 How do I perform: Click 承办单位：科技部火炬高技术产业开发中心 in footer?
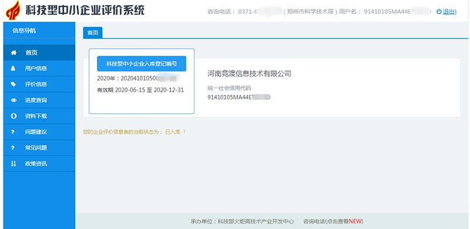(242, 221)
